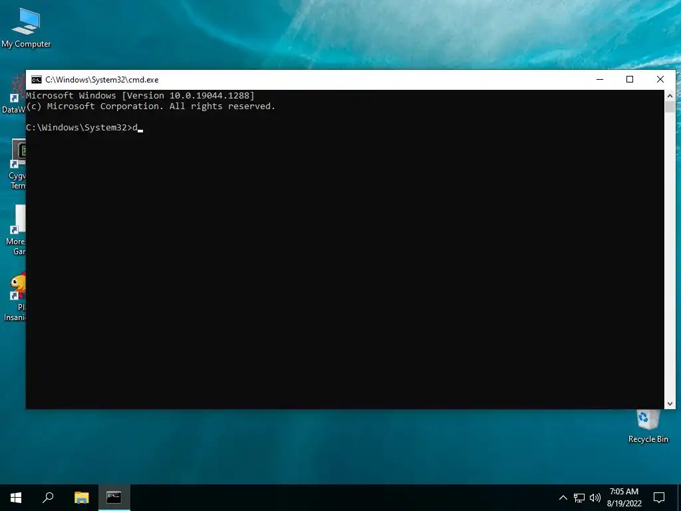Launch File Explorer from taskbar
681x511 pixels.
(81, 498)
